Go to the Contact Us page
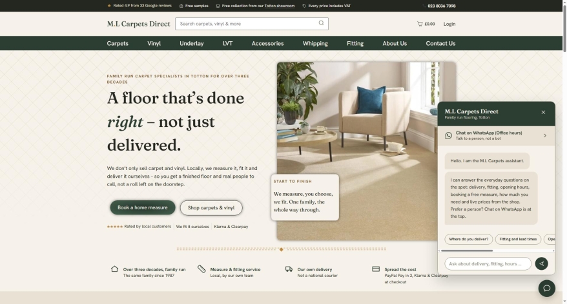 (440, 43)
